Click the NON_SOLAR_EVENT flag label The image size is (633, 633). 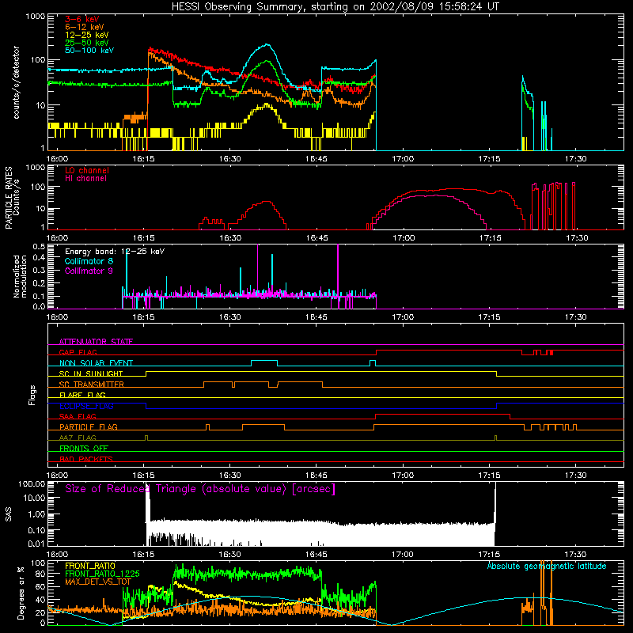tap(96, 363)
